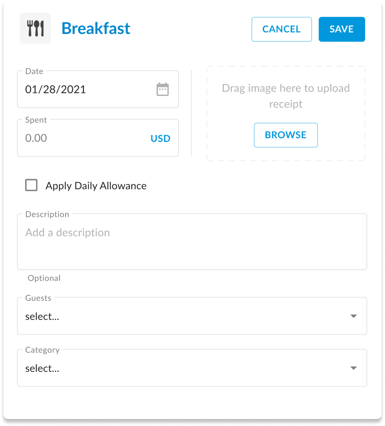Click the Category "select..." placeholder text

coord(42,368)
